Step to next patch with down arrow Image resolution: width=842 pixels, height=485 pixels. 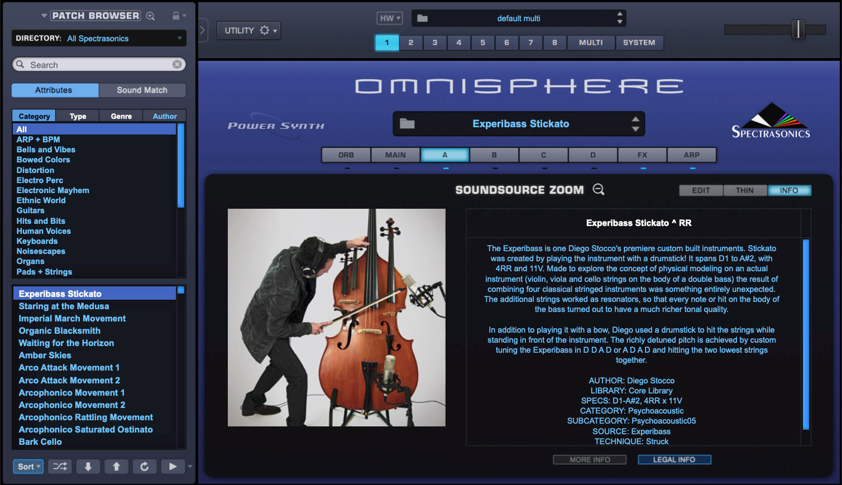[x=88, y=467]
